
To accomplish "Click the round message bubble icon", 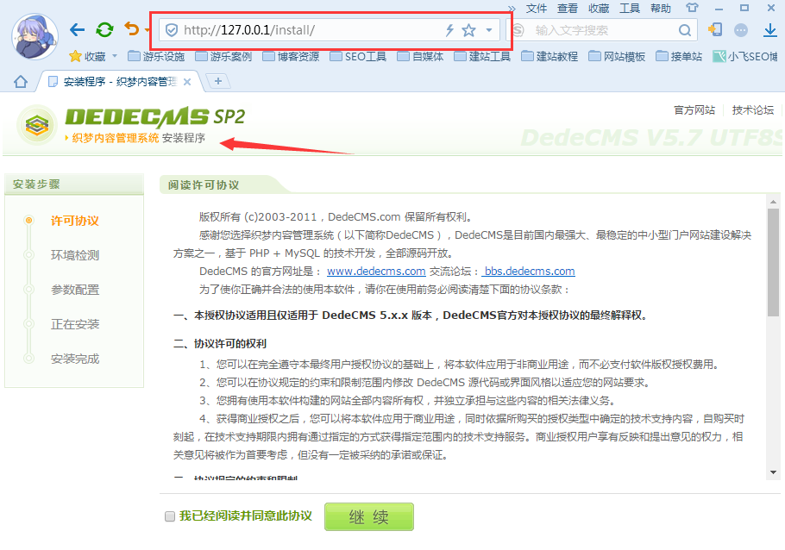I will 741,30.
